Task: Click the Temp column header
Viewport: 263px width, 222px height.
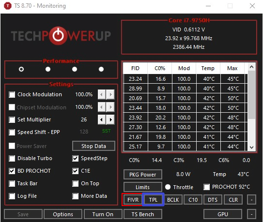Action: tap(208, 68)
